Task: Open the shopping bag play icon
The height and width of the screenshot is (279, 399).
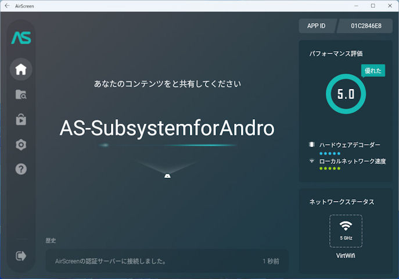Action: [21, 119]
